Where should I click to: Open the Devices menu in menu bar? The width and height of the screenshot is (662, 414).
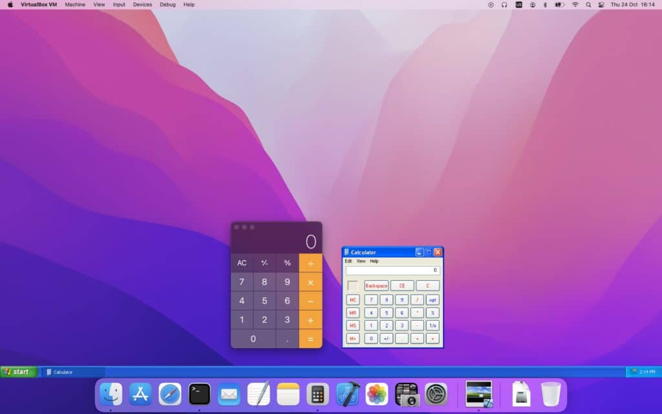pyautogui.click(x=142, y=5)
